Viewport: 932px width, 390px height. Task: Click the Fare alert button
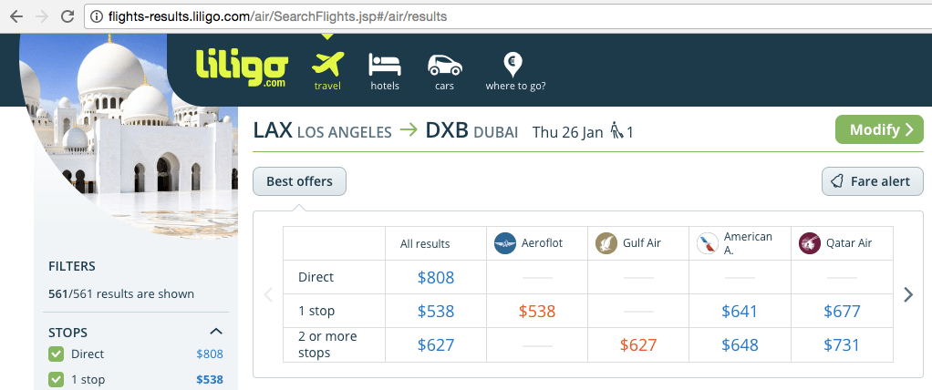[x=873, y=181]
